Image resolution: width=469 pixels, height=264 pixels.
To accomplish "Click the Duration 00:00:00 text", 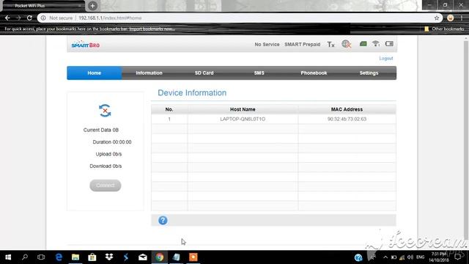I will click(112, 142).
